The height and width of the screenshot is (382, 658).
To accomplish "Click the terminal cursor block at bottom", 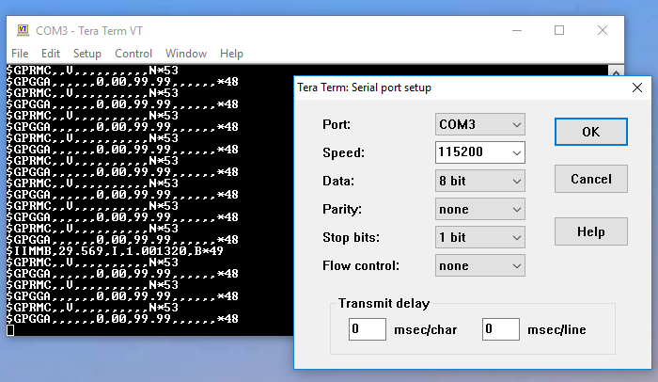I will click(10, 330).
